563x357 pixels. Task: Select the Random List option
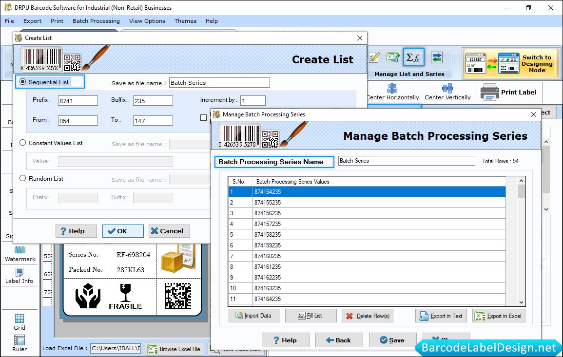[x=22, y=178]
